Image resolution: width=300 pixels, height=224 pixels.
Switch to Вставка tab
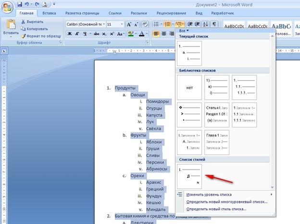pyautogui.click(x=49, y=13)
